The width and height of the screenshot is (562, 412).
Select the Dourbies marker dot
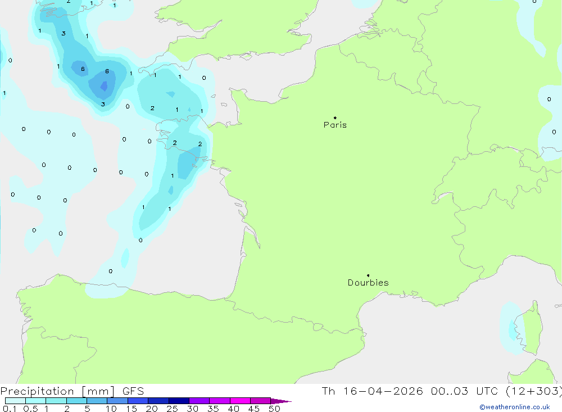point(368,275)
